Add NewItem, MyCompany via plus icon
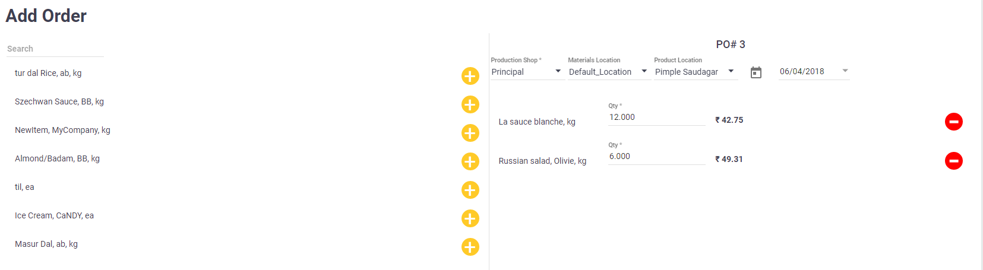 [x=470, y=133]
